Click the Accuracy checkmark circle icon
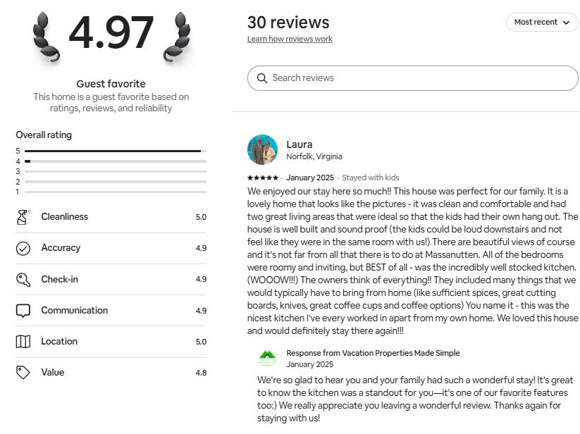580x434 pixels. tap(23, 248)
